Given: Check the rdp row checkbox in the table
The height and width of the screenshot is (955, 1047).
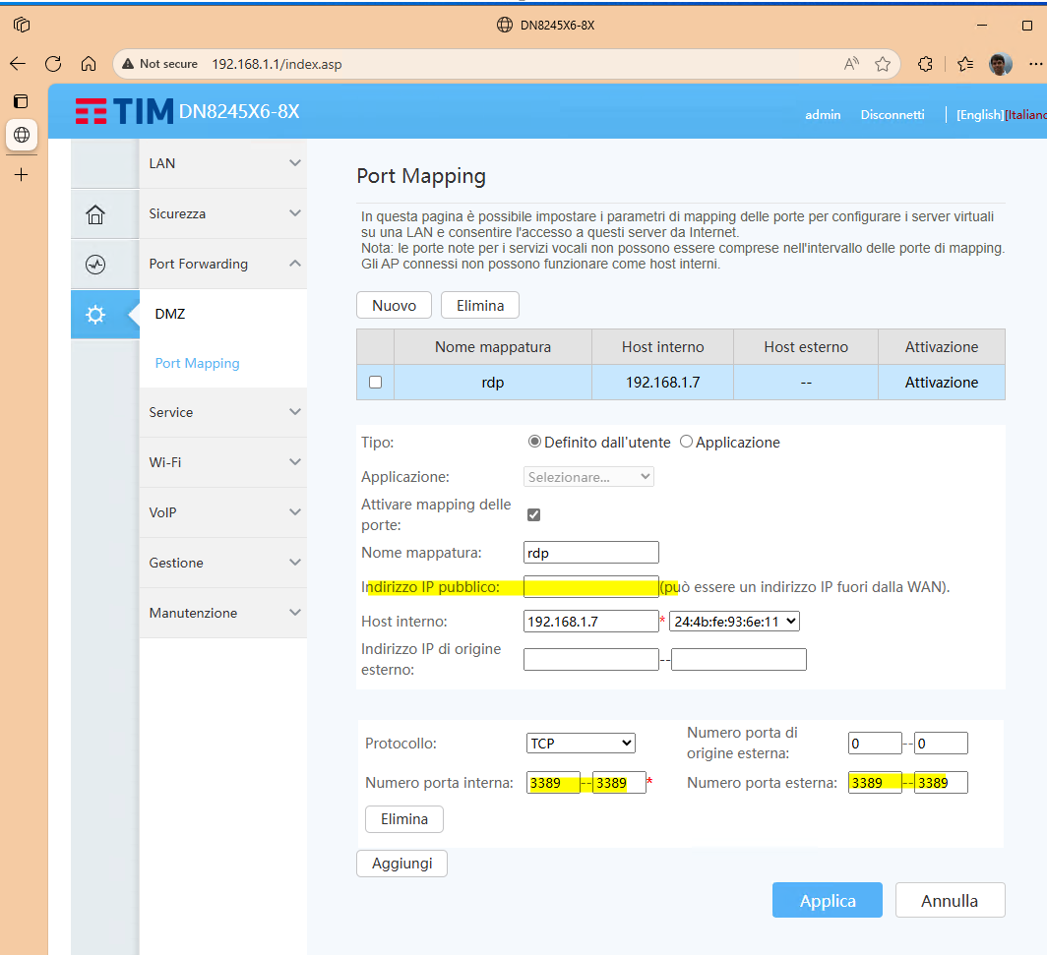Looking at the screenshot, I should point(374,382).
